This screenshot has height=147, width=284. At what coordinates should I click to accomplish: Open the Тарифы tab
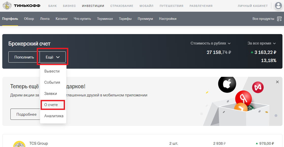coord(125,19)
